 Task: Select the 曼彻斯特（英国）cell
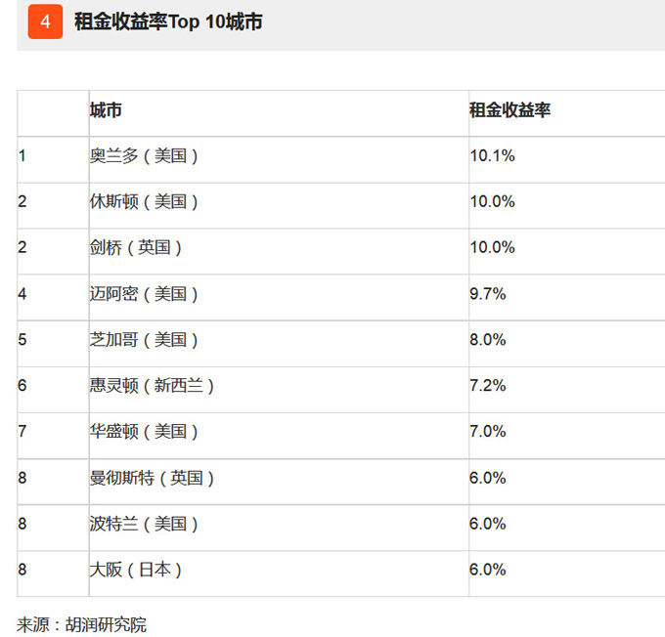[x=152, y=478]
